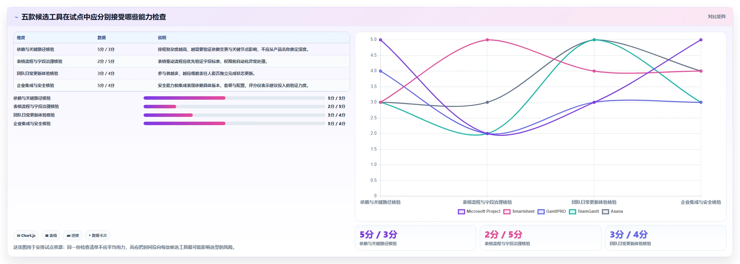Click the 数据卡片 tag chip

point(98,235)
